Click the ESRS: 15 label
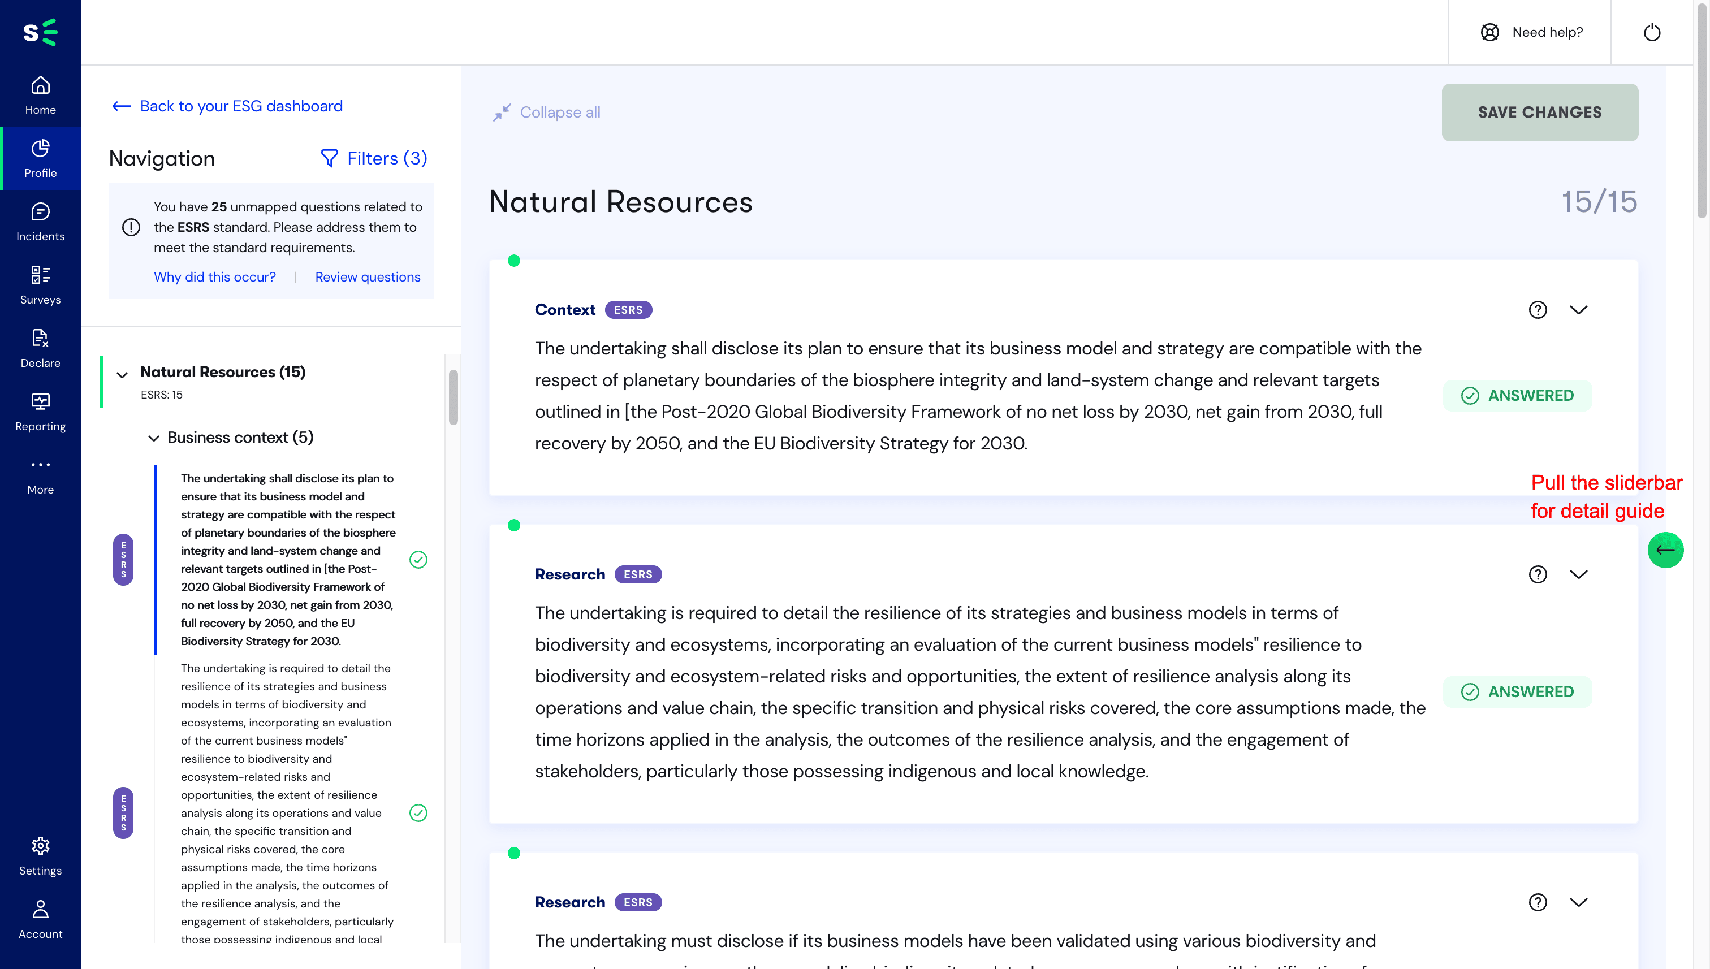The image size is (1710, 969). click(x=161, y=395)
